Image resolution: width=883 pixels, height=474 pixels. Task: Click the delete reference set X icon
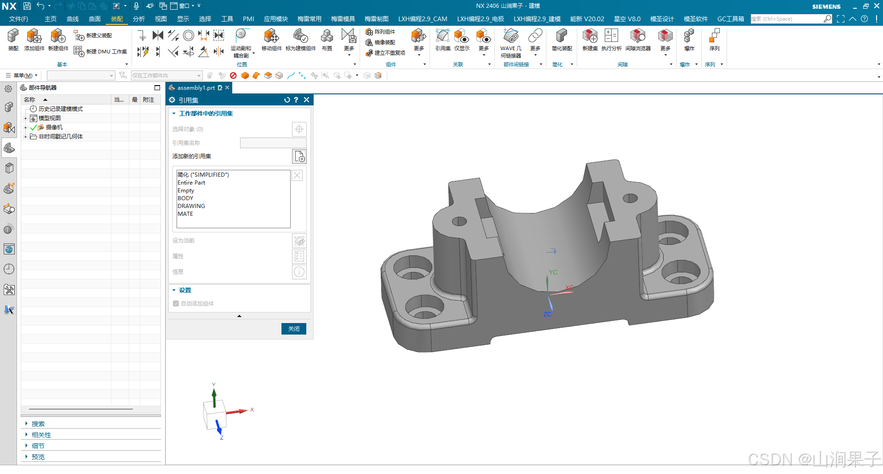click(x=298, y=175)
